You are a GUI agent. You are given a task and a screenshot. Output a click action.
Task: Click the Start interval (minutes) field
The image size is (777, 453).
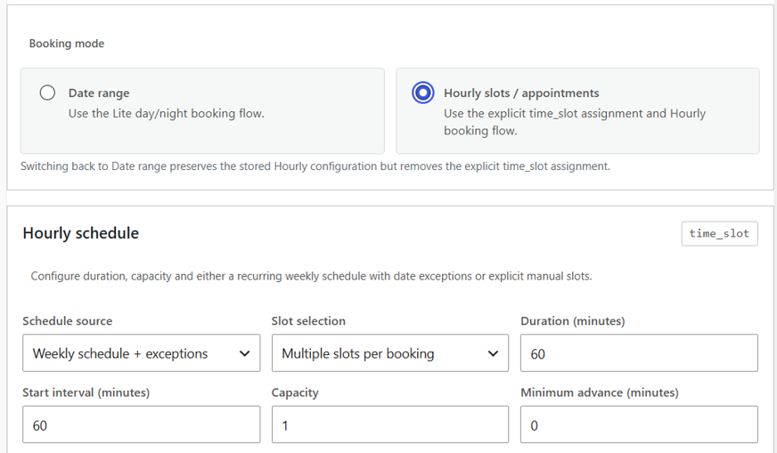141,425
